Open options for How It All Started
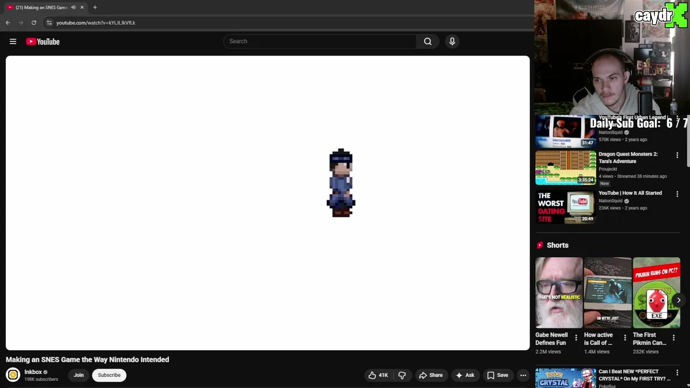Image resolution: width=690 pixels, height=388 pixels. pos(677,194)
